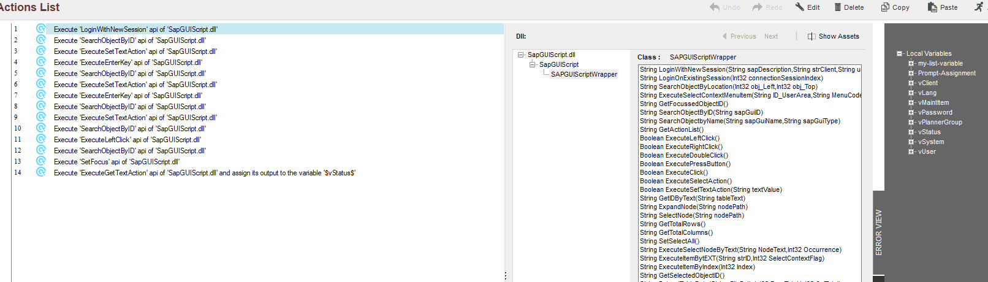Click the Redo arrow icon
988x282 pixels.
pos(758,7)
